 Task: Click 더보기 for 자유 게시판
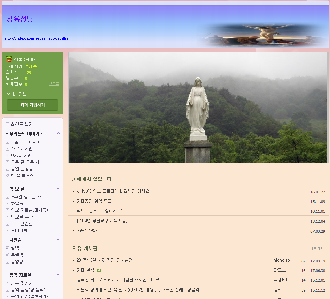click(x=316, y=248)
